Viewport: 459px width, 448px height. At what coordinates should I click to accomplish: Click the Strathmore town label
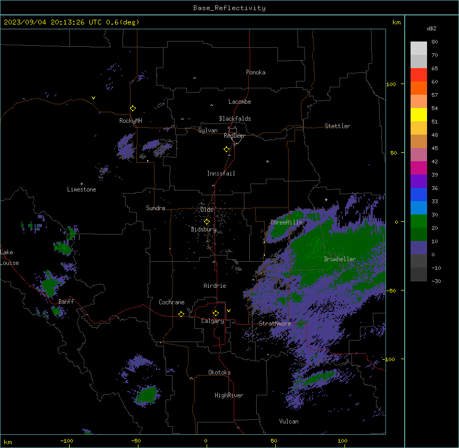[x=275, y=323]
